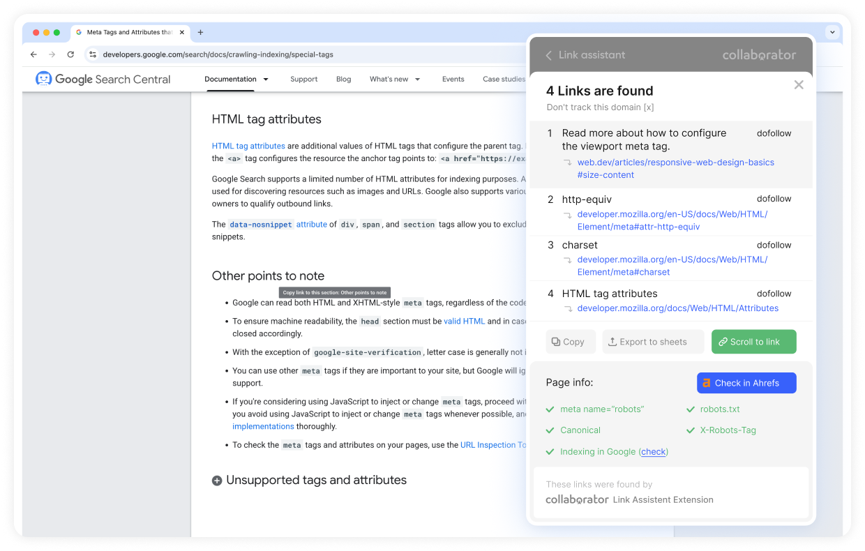Click the Check in Ahrefs button
This screenshot has width=865, height=551.
(746, 383)
